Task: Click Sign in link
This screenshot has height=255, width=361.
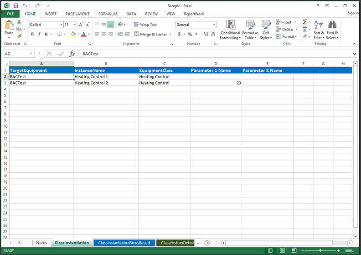Action: click(x=353, y=13)
